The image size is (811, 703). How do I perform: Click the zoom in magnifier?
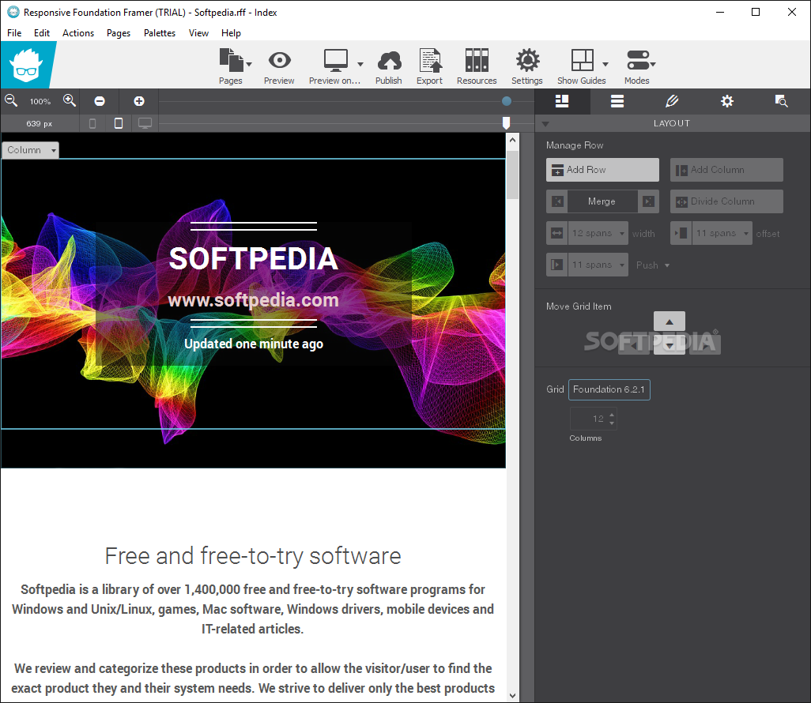click(x=70, y=101)
